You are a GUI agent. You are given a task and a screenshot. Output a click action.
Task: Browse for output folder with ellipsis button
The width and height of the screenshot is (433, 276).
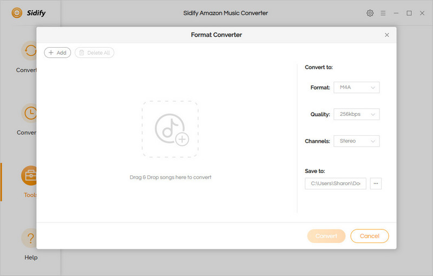376,183
